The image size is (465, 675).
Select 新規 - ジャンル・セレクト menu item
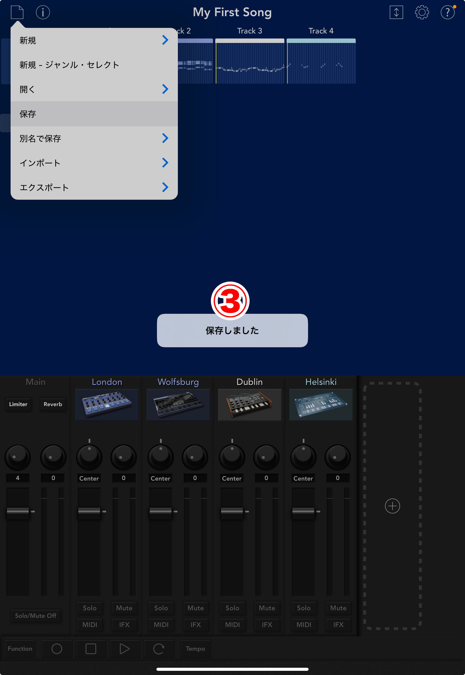(94, 65)
